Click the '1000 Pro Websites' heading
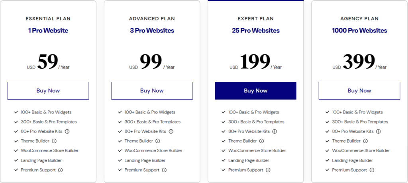 (359, 31)
